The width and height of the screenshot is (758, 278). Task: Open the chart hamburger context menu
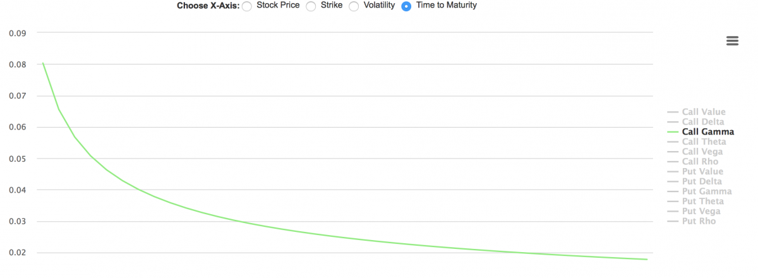click(x=733, y=40)
